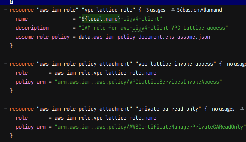The image size is (246, 142).
Task: Click the highlighted ${local.name} interpolation
Action: (101, 19)
